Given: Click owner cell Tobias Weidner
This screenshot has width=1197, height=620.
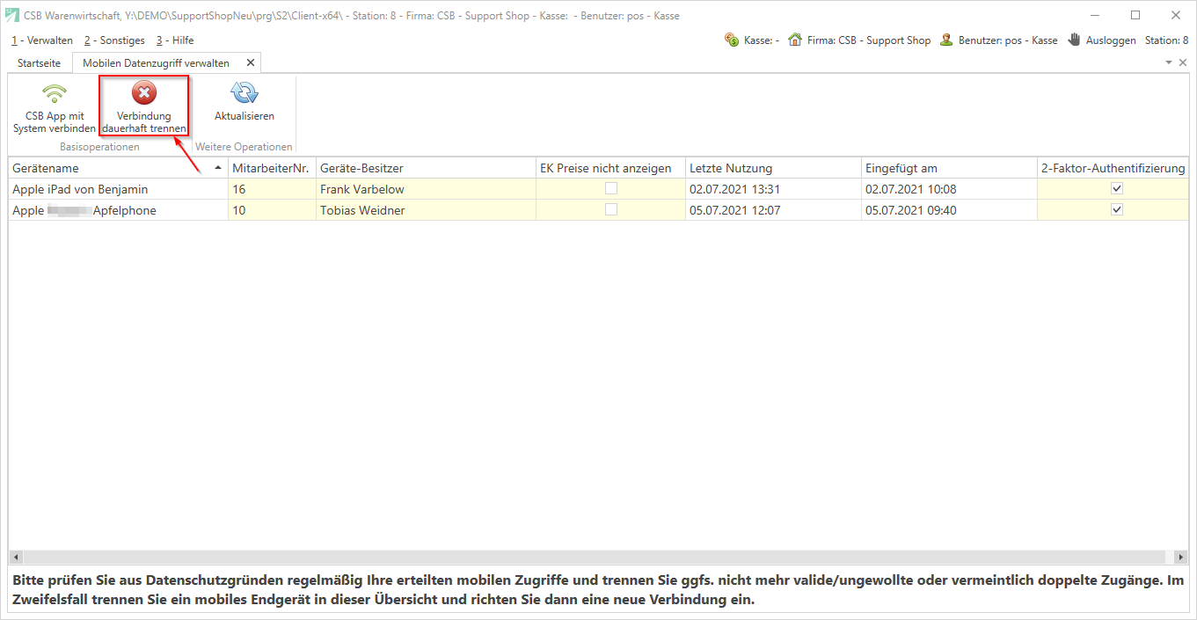Looking at the screenshot, I should click(426, 210).
